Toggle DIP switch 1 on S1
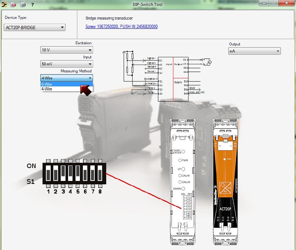Viewport: 296px width, 250px height. (48, 173)
